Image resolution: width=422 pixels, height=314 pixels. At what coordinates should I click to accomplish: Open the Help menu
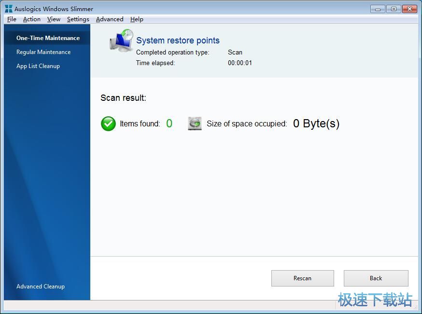[137, 19]
